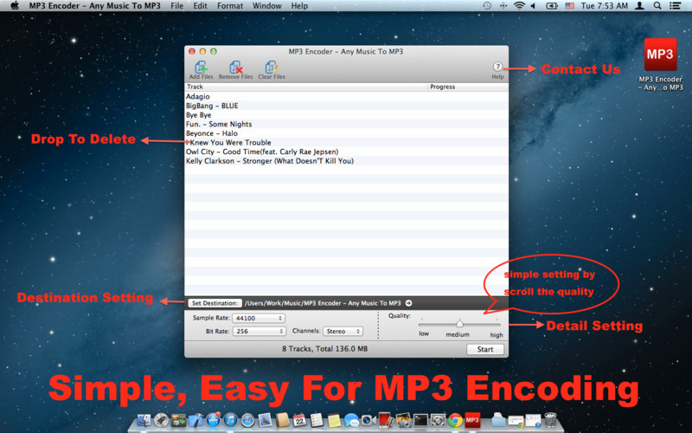Click the volume speaker menu bar icon

tap(533, 6)
